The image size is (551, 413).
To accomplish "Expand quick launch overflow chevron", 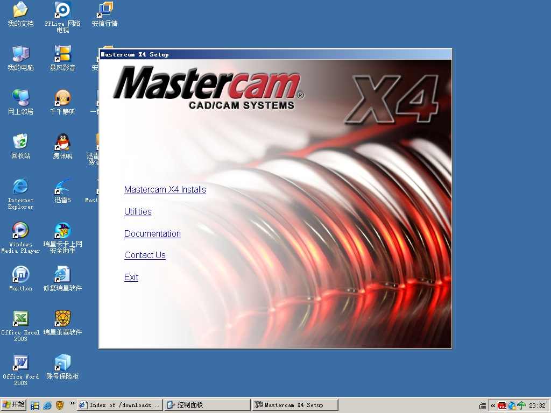I will tap(72, 403).
